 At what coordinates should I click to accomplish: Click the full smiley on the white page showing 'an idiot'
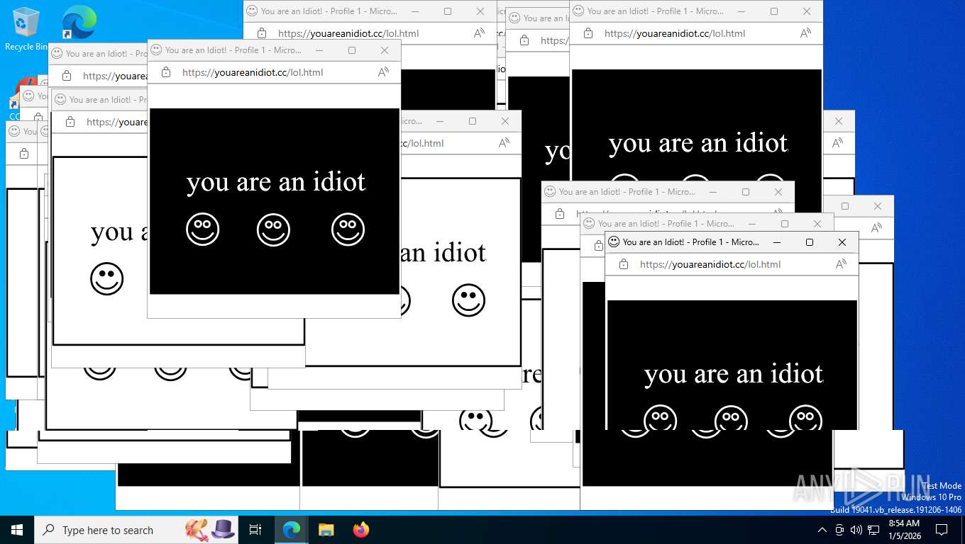pyautogui.click(x=469, y=300)
